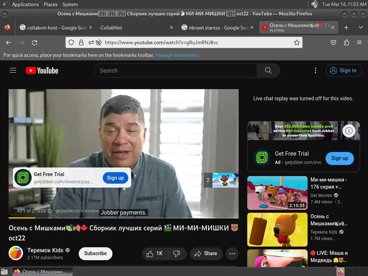
Task: Open the Manage bookmarks link
Action: (x=178, y=55)
